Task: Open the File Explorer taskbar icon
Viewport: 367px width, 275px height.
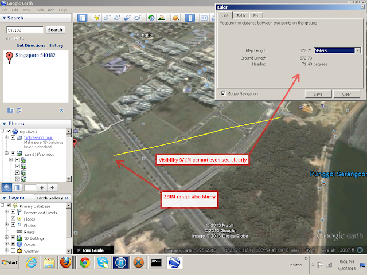Action: pos(49,262)
